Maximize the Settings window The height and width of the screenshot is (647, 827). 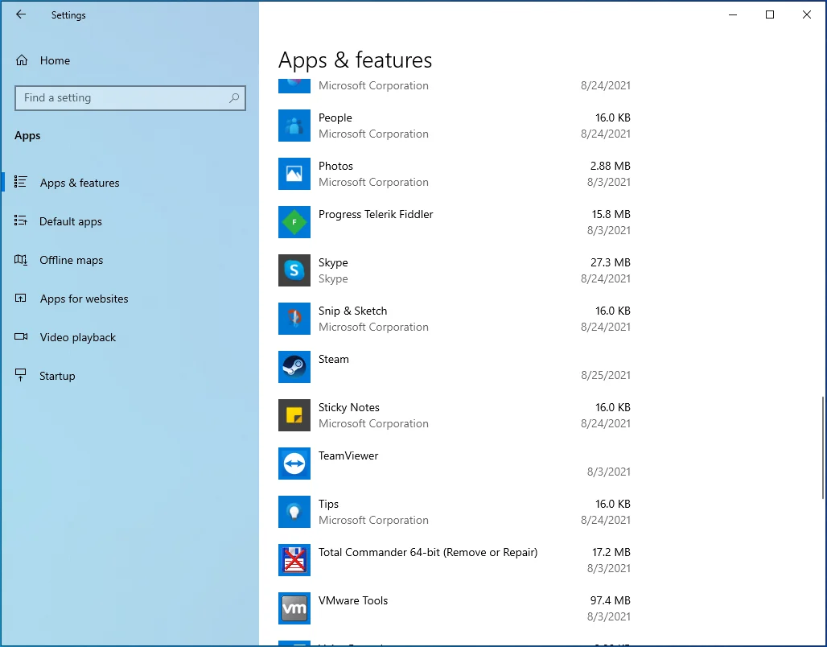point(770,14)
